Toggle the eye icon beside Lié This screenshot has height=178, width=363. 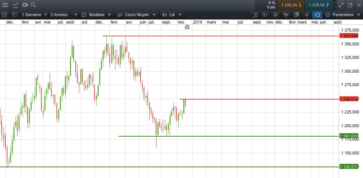tap(165, 15)
